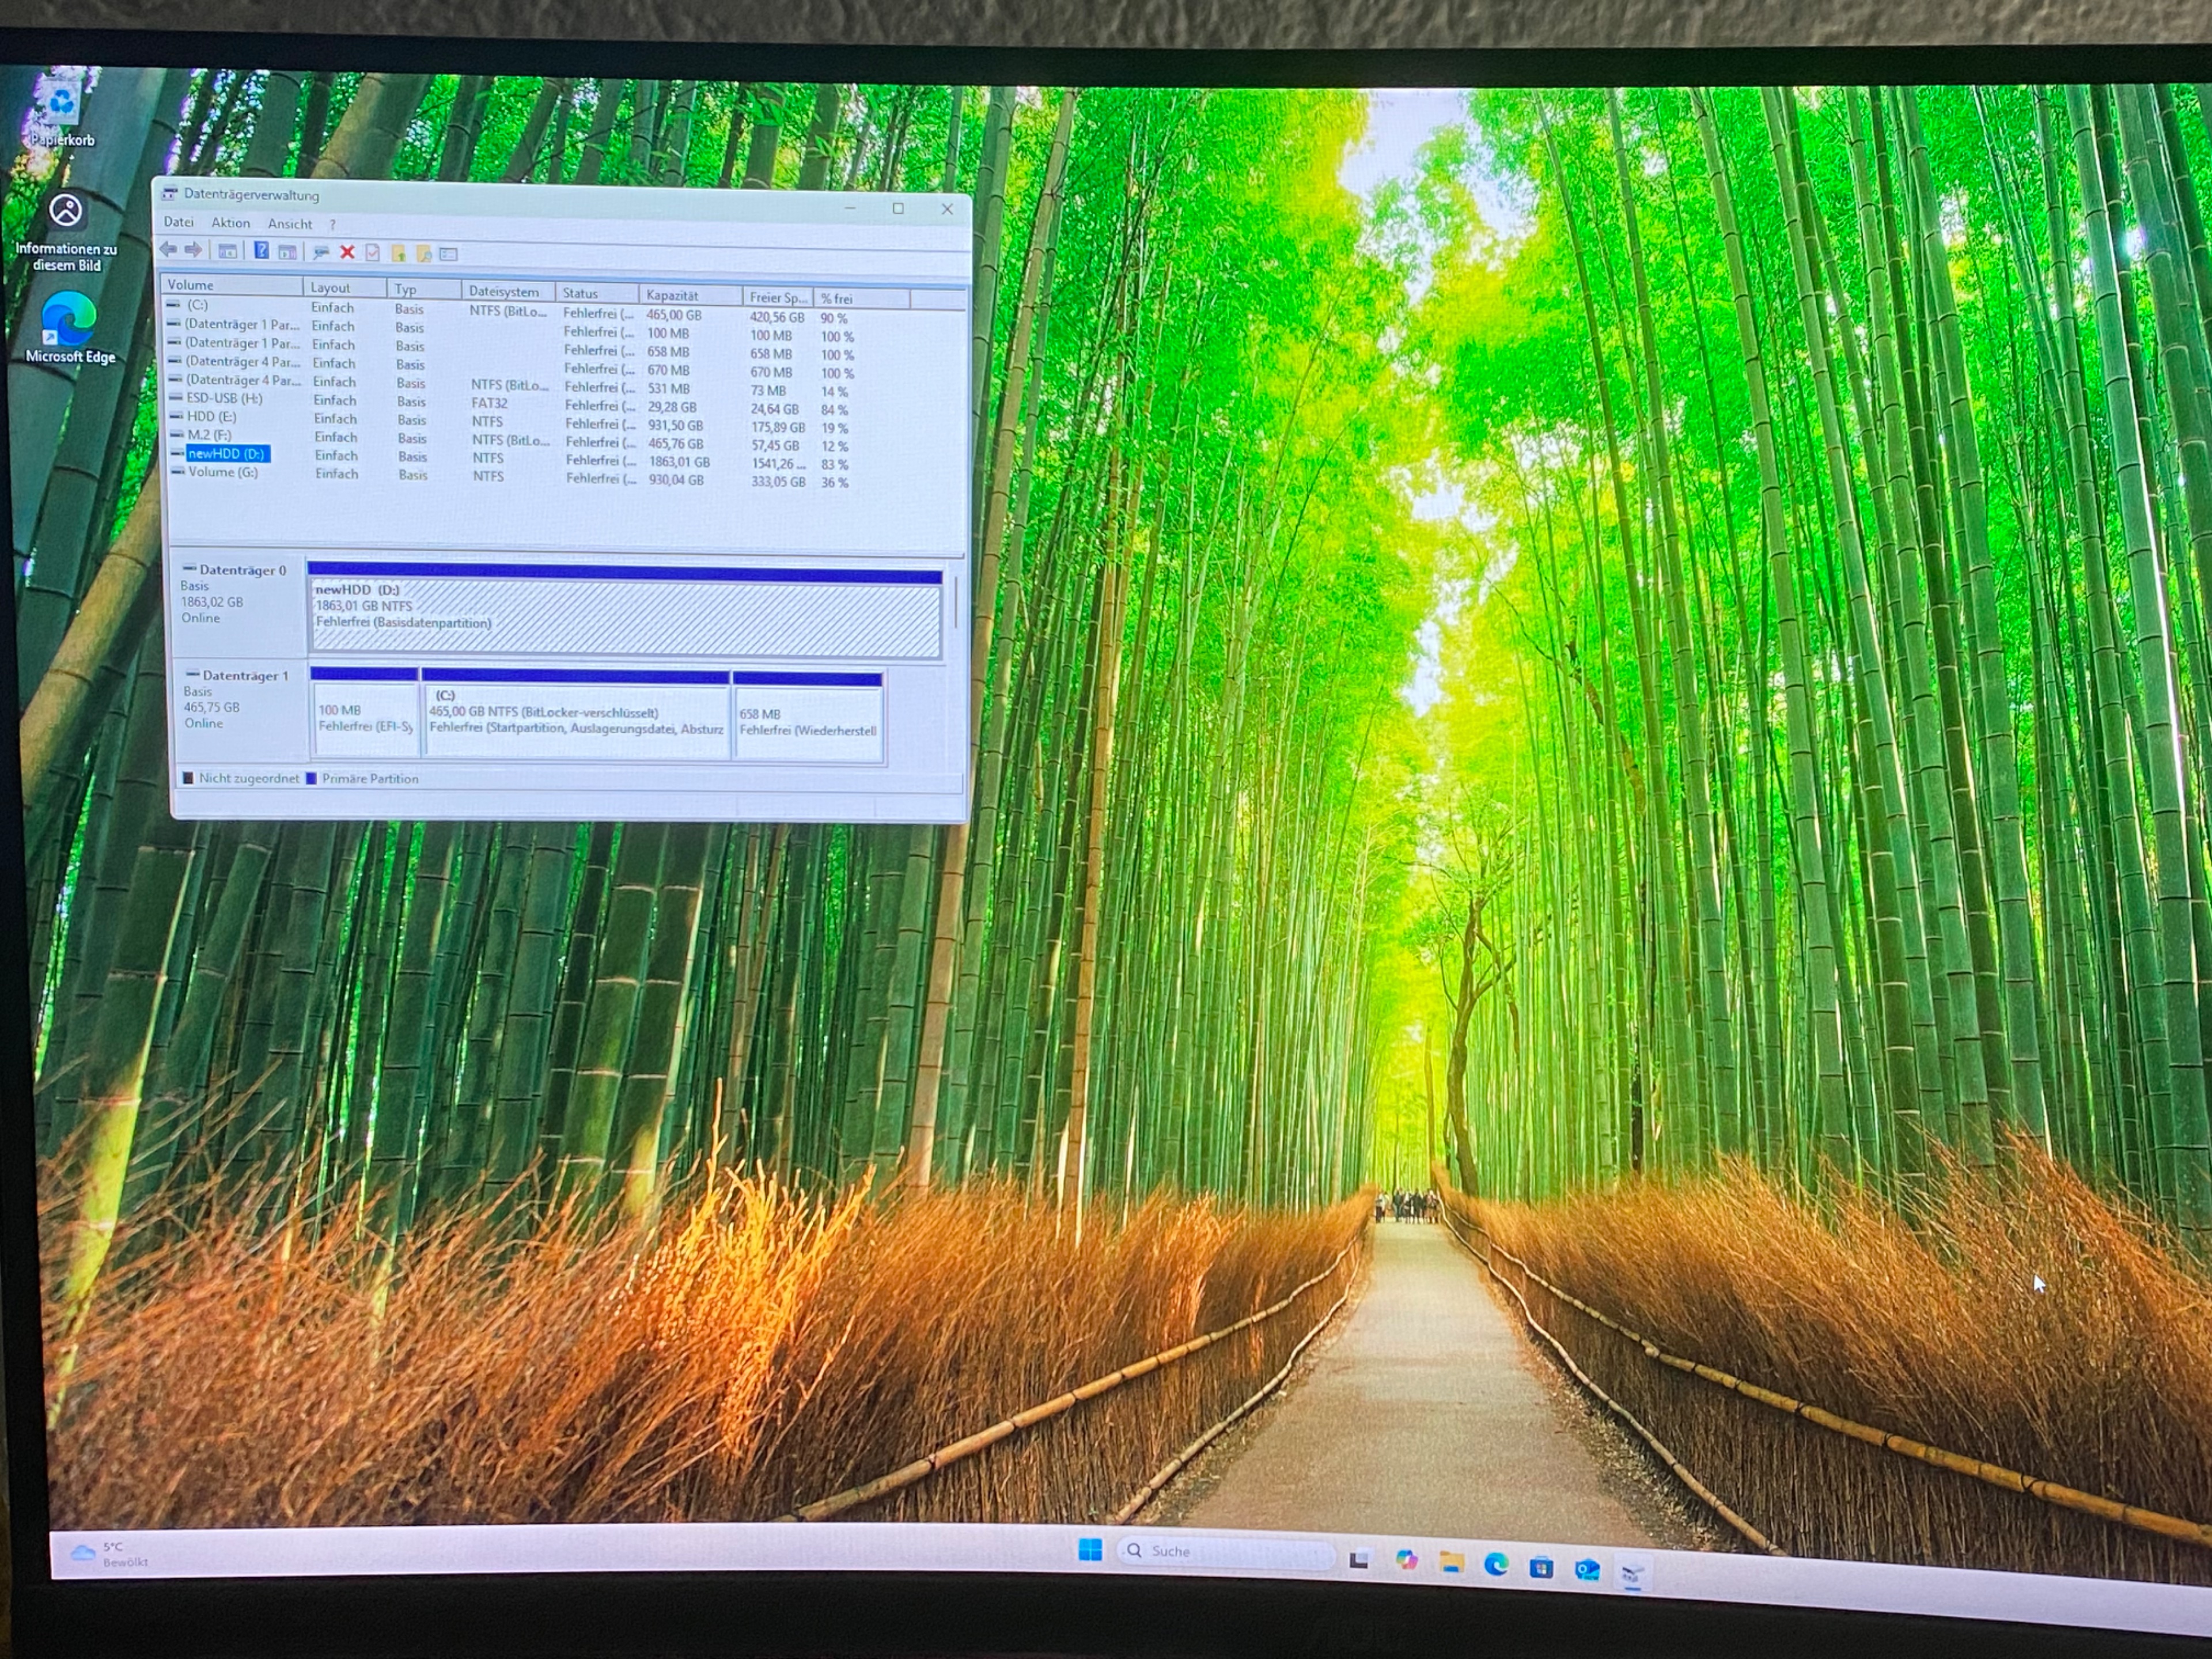Click the Properties checkmark toolbar icon
2212x1659 pixels.
(x=373, y=253)
